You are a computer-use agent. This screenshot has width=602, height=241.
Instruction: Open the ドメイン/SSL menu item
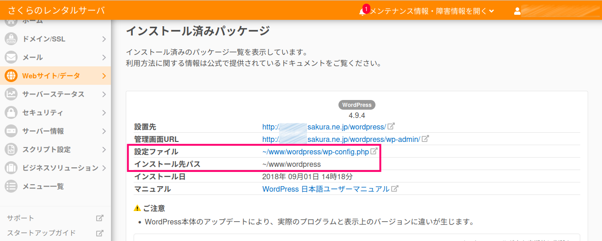coord(55,39)
